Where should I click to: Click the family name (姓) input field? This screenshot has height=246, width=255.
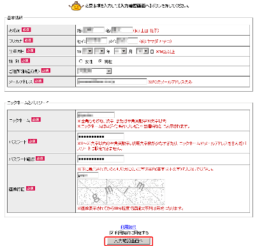coord(94,30)
